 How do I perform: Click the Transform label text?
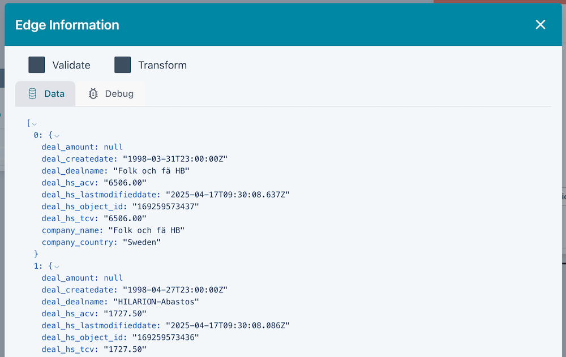point(162,65)
